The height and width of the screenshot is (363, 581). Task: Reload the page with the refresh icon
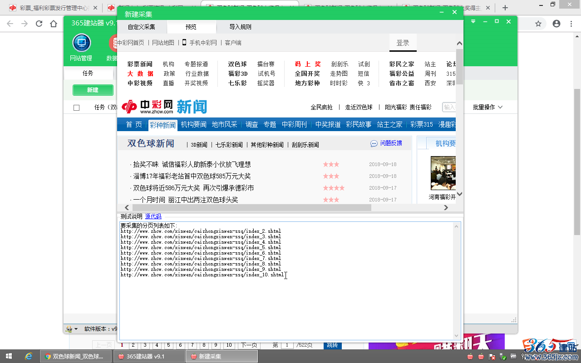coord(39,24)
